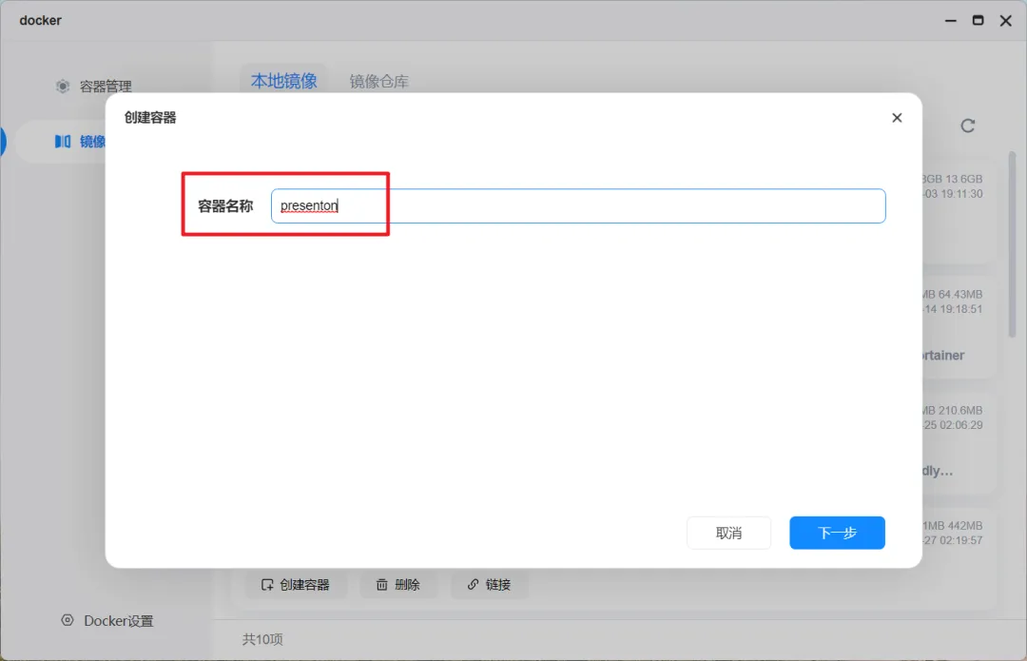Minimize the docker window
1027x661 pixels.
(x=950, y=21)
